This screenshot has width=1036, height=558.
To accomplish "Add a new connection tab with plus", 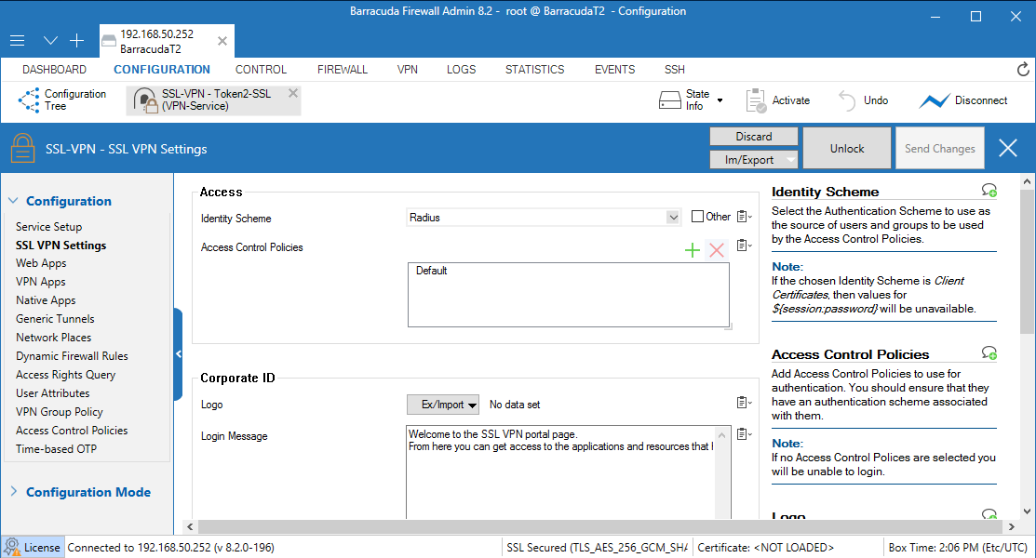I will pyautogui.click(x=76, y=41).
